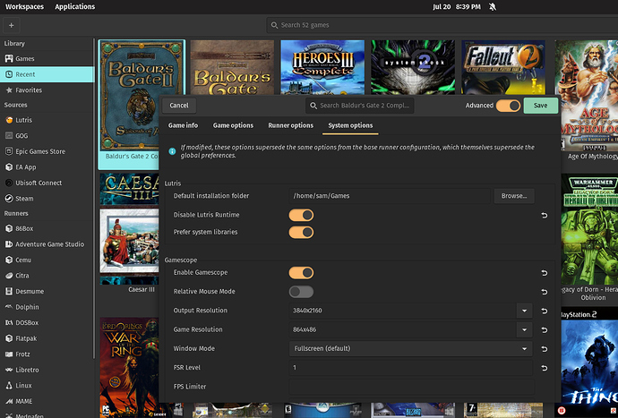Open the Steam source in sidebar
Viewport: 618px width, 418px height.
pyautogui.click(x=23, y=199)
